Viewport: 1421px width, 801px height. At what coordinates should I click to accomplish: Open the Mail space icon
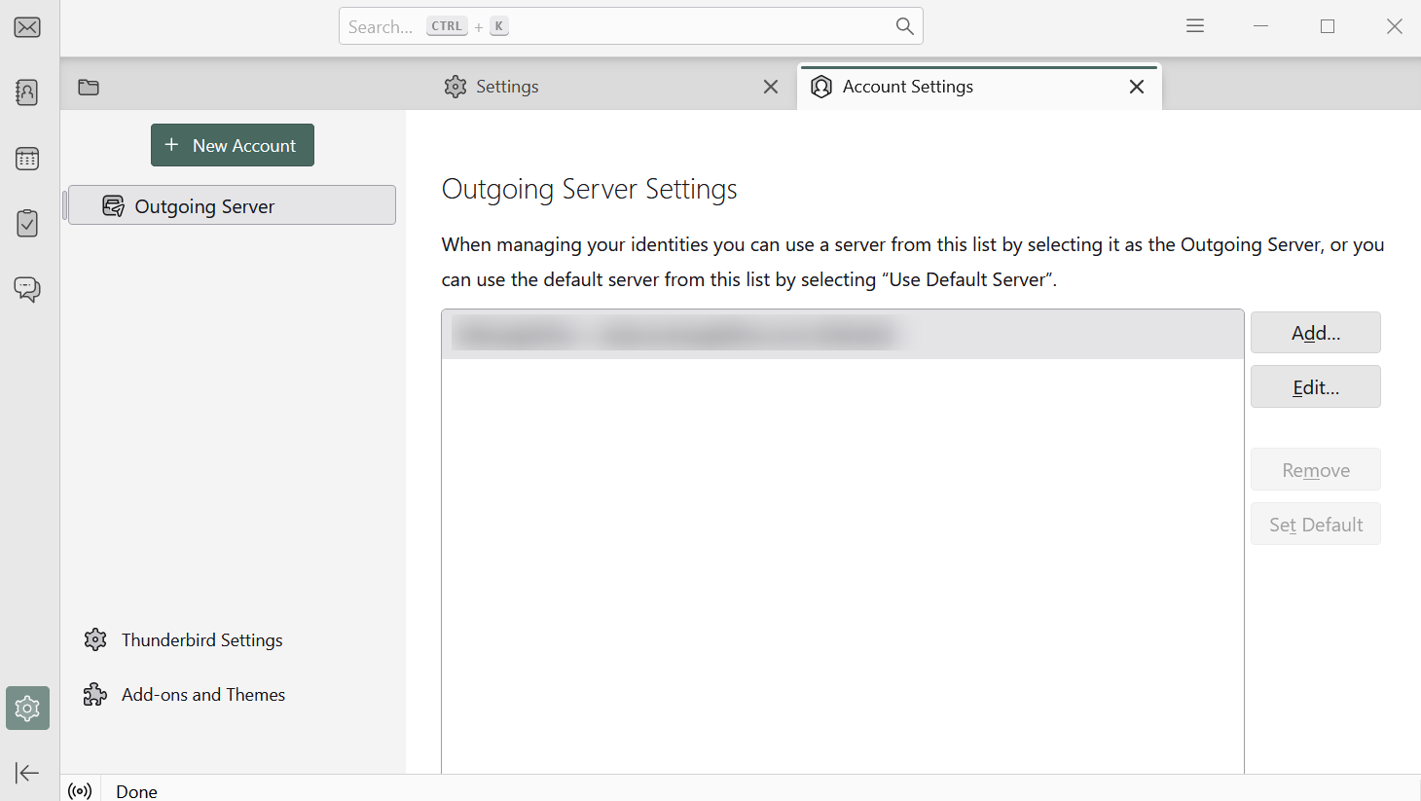pyautogui.click(x=27, y=27)
